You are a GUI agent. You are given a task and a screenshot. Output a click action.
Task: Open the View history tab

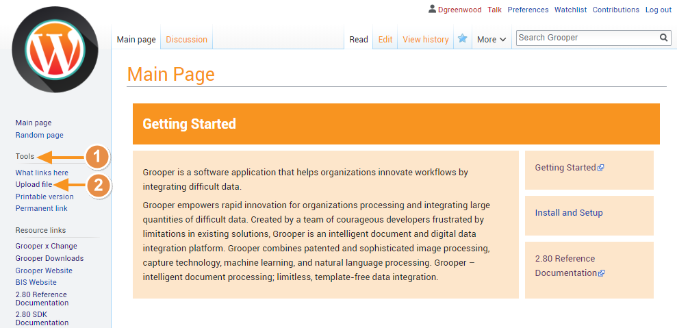pyautogui.click(x=426, y=39)
